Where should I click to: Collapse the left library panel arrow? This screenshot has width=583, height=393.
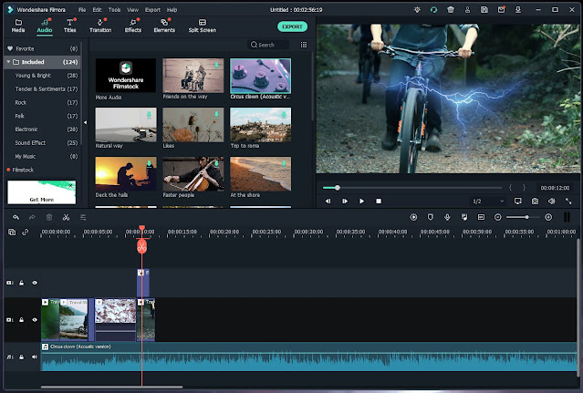point(85,121)
